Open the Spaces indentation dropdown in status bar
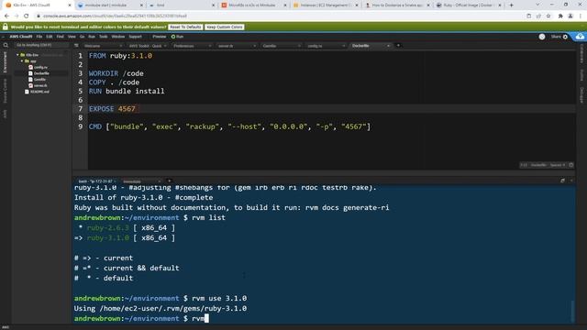Image resolution: width=587 pixels, height=330 pixels. [x=558, y=165]
